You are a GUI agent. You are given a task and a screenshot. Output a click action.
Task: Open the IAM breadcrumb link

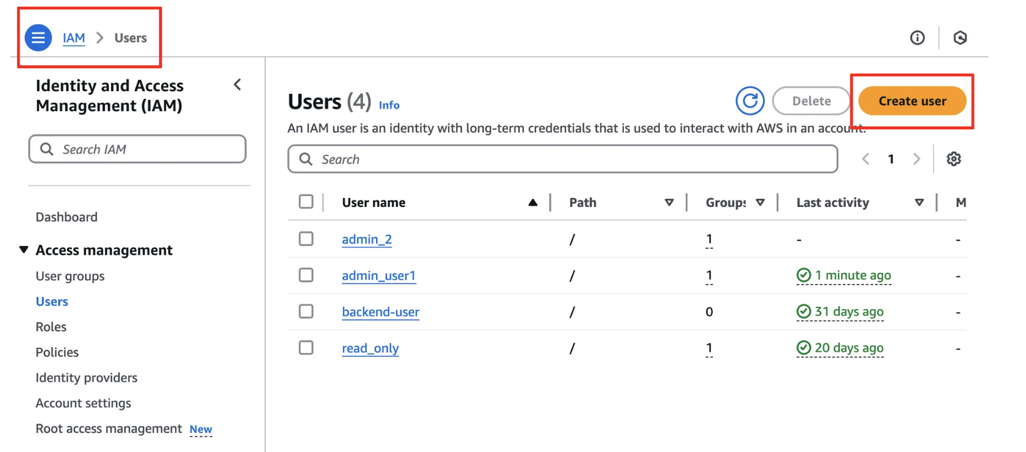tap(74, 38)
